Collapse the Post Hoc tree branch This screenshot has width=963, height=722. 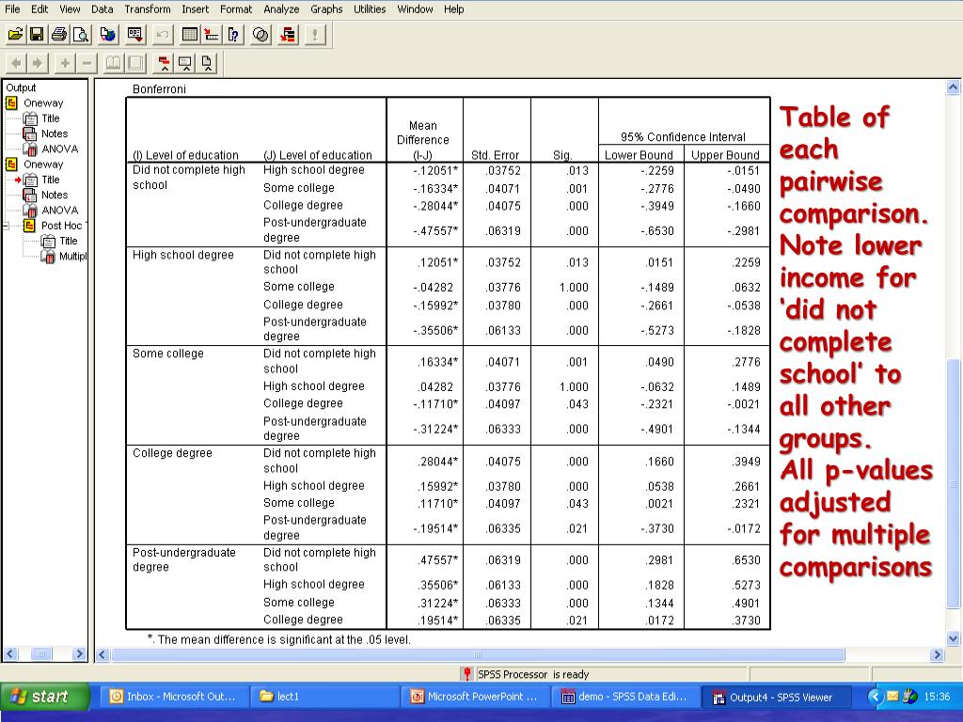[6, 226]
